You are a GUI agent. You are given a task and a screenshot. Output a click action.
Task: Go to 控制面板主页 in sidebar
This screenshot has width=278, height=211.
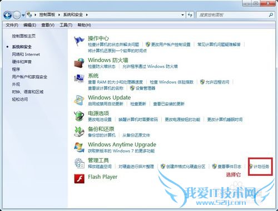(24, 36)
